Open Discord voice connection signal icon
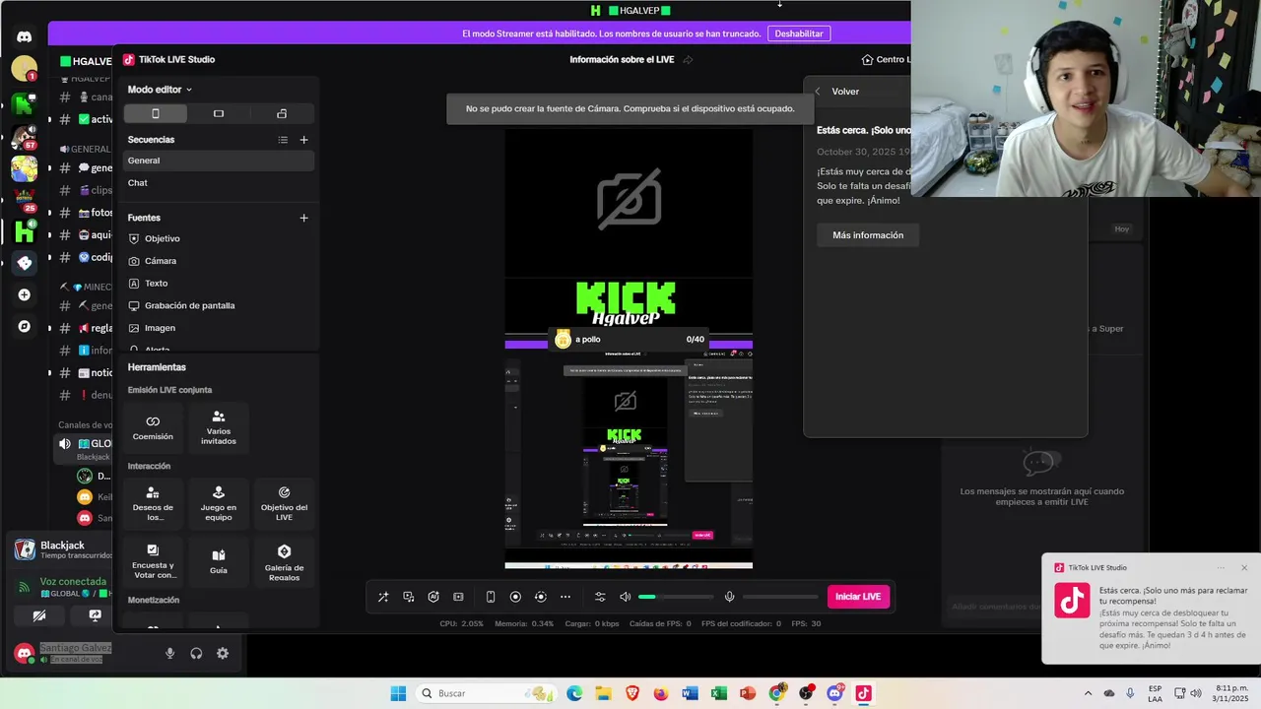Screen dimensions: 1261x709 (x=24, y=587)
